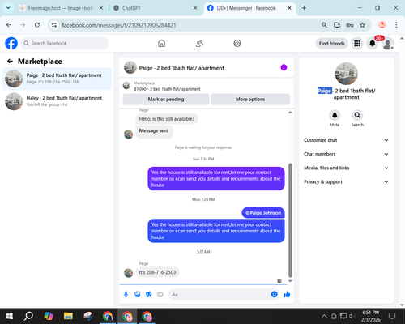The image size is (405, 324).
Task: Send a thumbs up like
Action: click(x=287, y=294)
